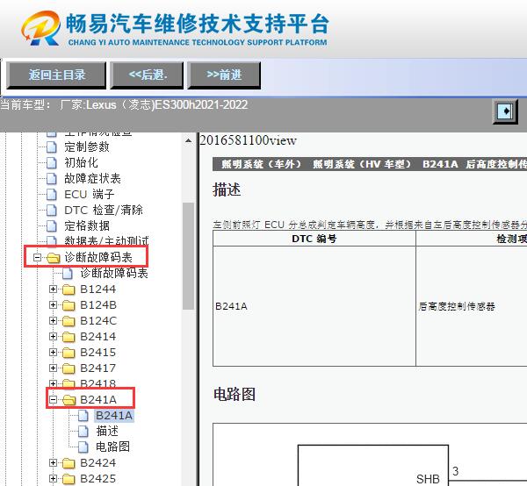Select the B2424 folder icon
The width and height of the screenshot is (527, 486).
(x=69, y=463)
